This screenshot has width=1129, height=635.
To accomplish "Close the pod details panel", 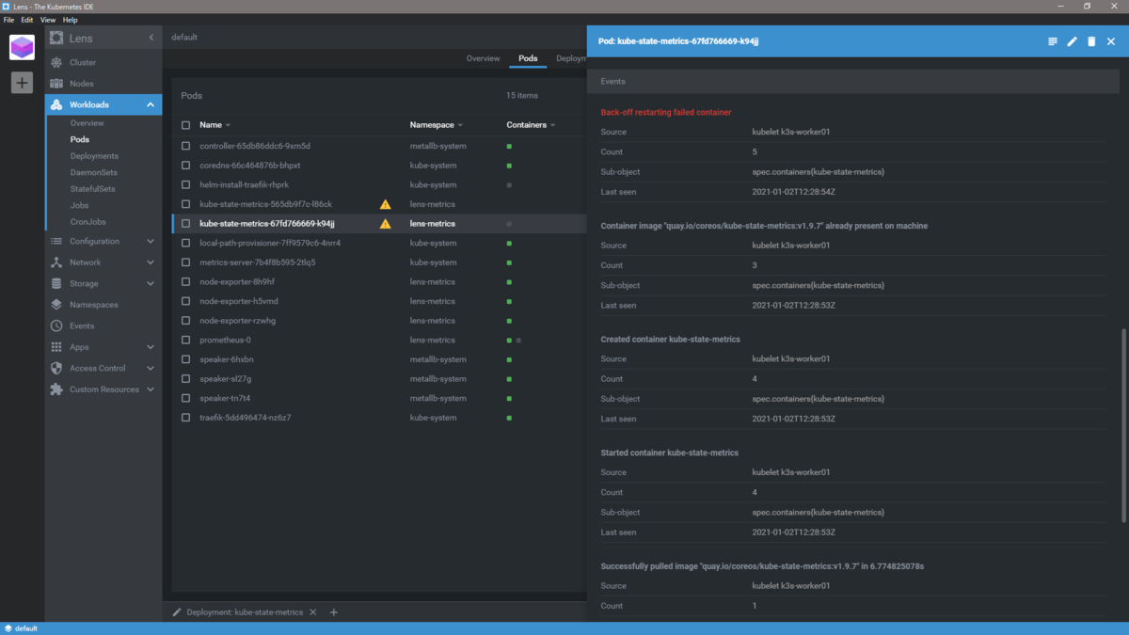I will point(1111,41).
